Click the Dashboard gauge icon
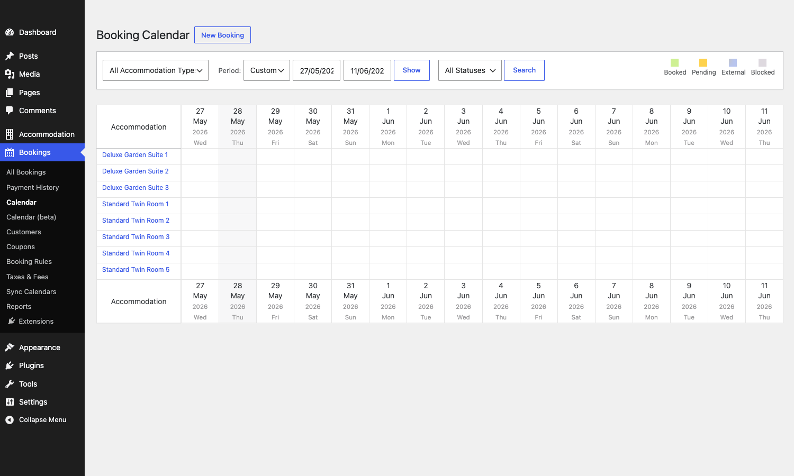Screen dimensions: 794x476 pyautogui.click(x=10, y=32)
